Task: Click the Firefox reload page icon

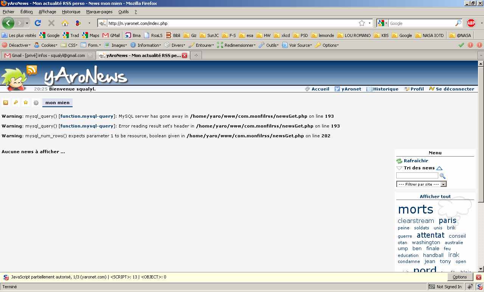Action: point(38,23)
